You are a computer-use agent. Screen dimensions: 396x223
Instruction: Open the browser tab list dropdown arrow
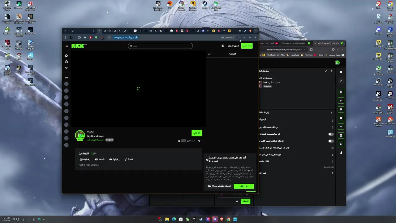(x=256, y=31)
